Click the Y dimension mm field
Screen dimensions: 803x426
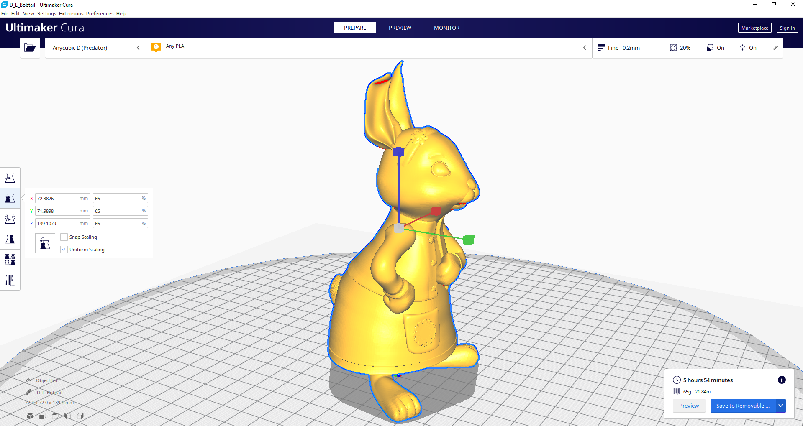tap(63, 211)
